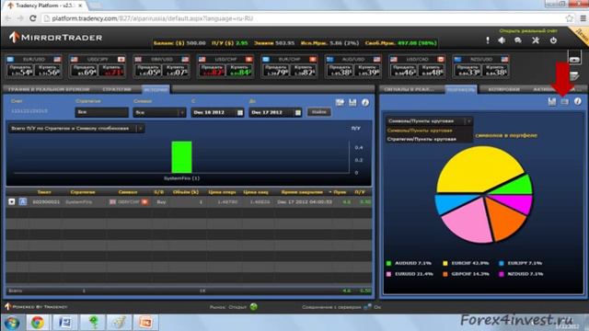Click the EURCHF yellow legend swatch
The image size is (589, 331).
pyautogui.click(x=445, y=263)
